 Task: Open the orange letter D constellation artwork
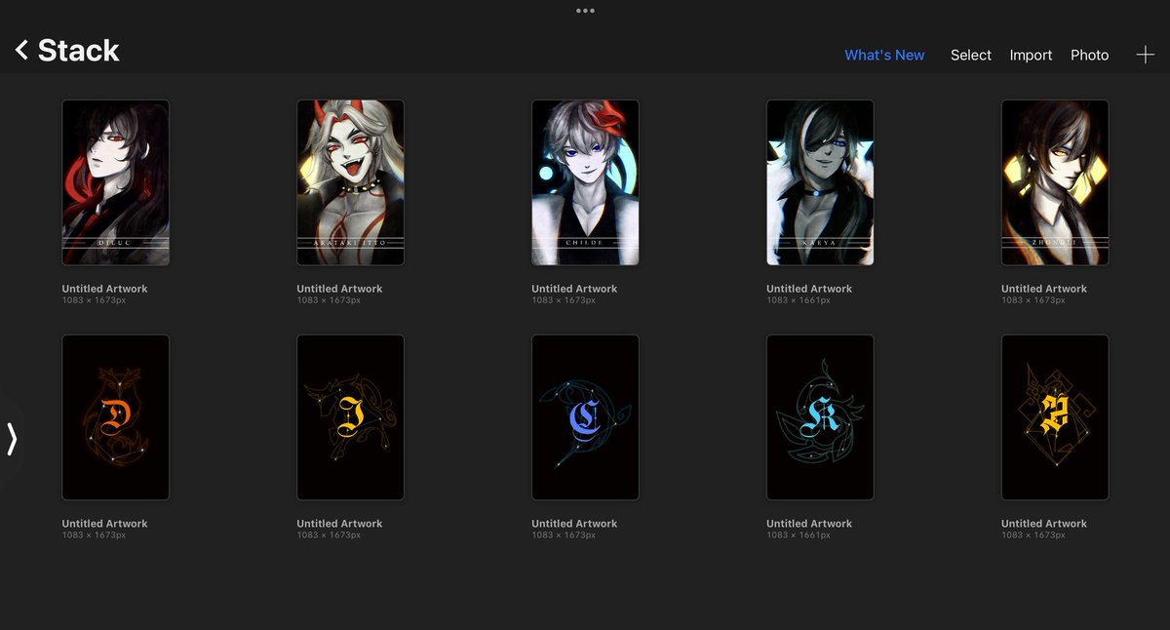point(115,417)
